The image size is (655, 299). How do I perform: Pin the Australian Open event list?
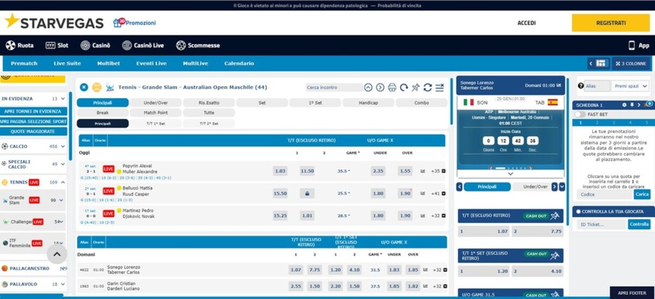click(416, 87)
